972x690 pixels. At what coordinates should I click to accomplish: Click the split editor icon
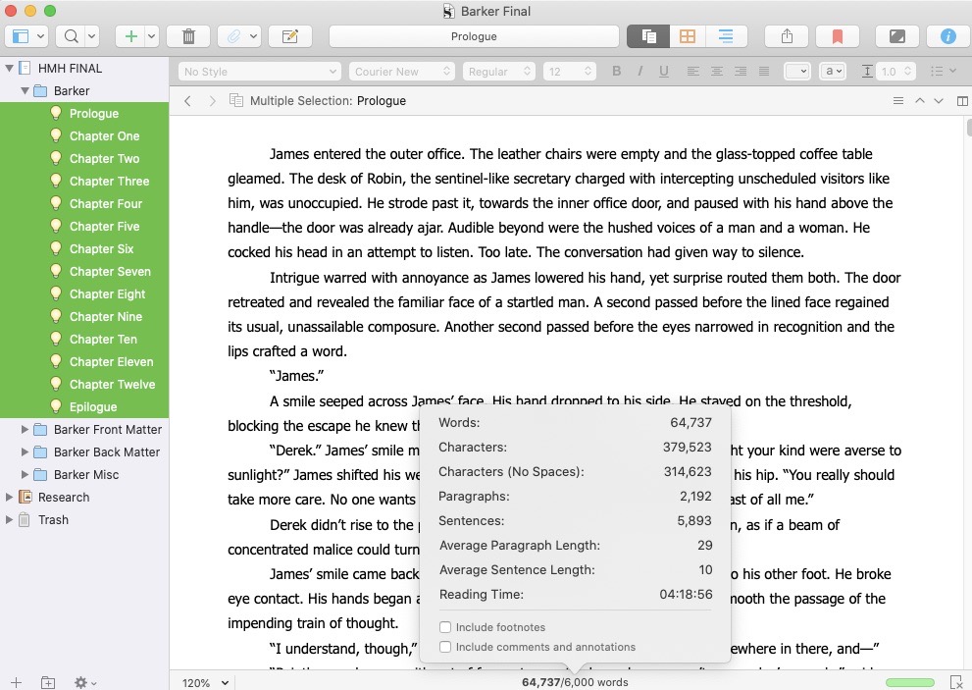pos(962,101)
